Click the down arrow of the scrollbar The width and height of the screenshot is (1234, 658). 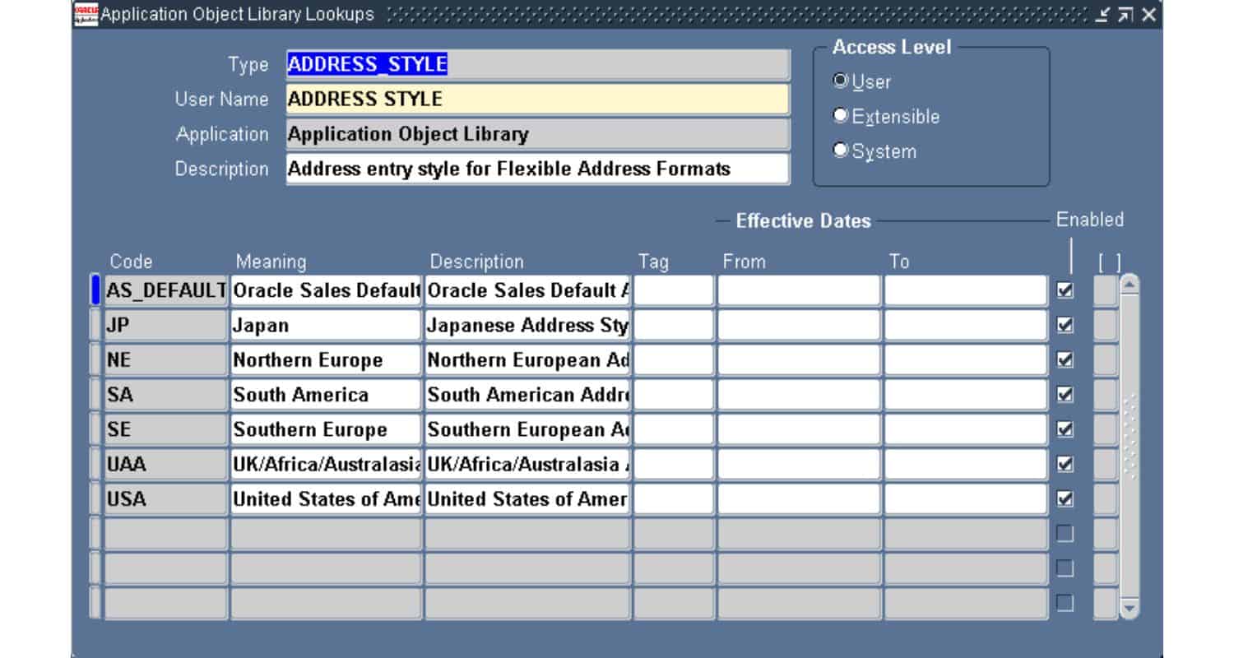click(x=1130, y=609)
